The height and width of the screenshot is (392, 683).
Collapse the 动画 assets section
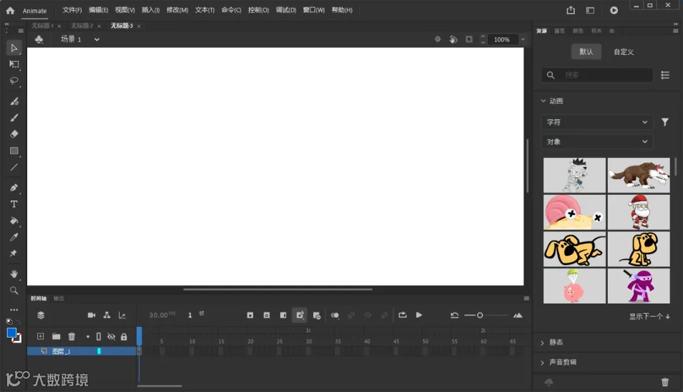[x=543, y=101]
